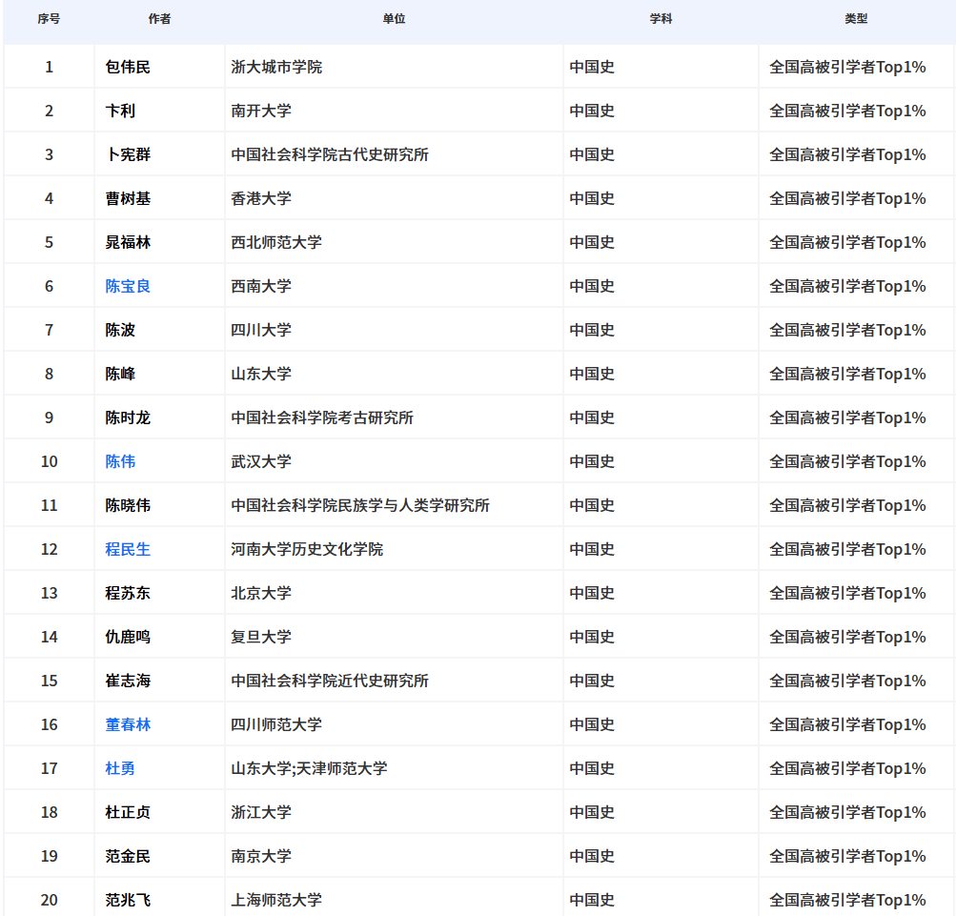Select the 类型 column header
This screenshot has height=916, width=956.
(856, 19)
